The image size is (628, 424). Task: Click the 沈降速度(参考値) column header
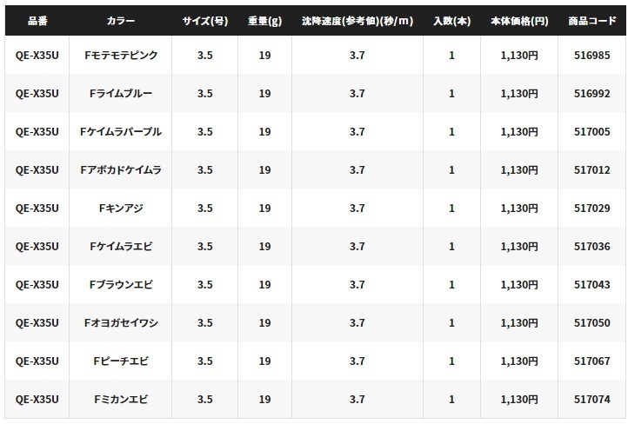[357, 18]
